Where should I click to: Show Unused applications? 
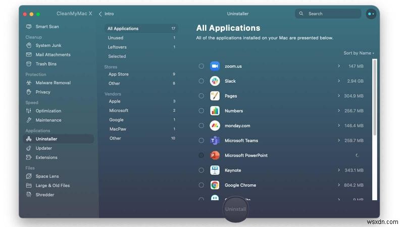coord(141,38)
